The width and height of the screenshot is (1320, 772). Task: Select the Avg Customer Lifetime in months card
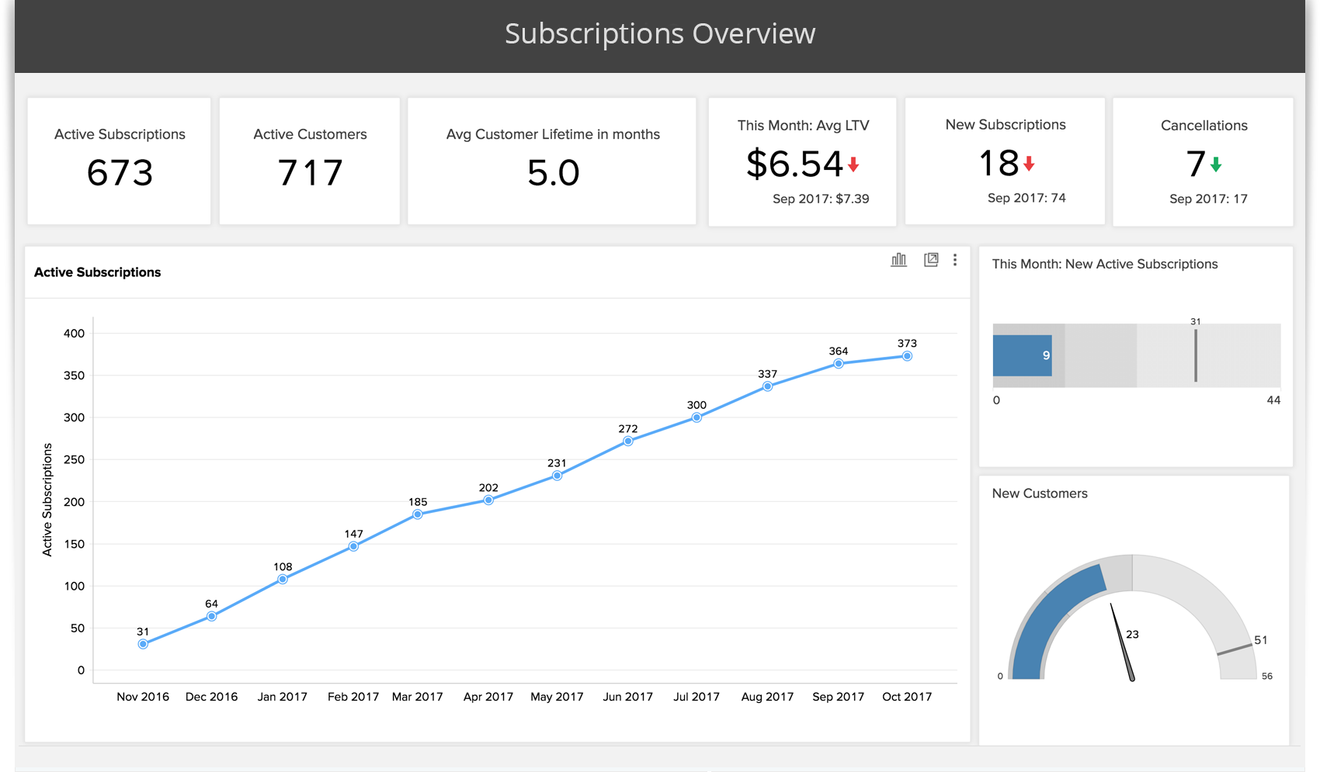(x=552, y=161)
